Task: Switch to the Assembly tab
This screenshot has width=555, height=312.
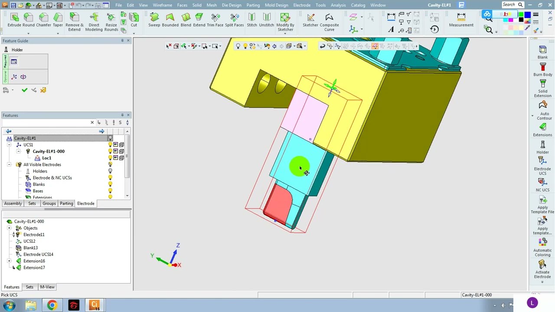Action: (13, 203)
